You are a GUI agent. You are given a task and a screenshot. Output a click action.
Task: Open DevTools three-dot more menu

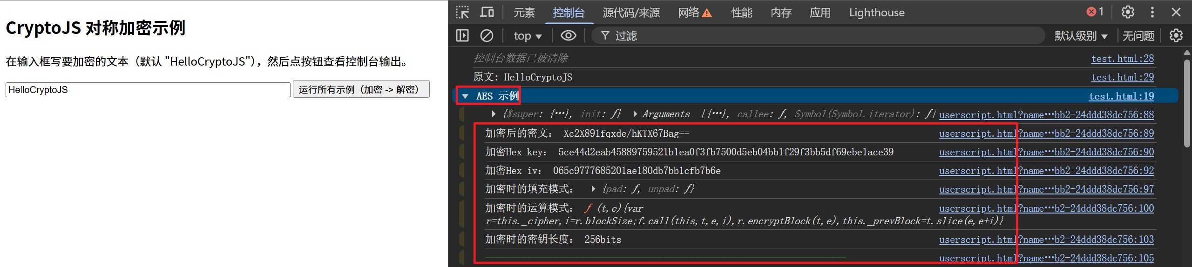[1152, 12]
